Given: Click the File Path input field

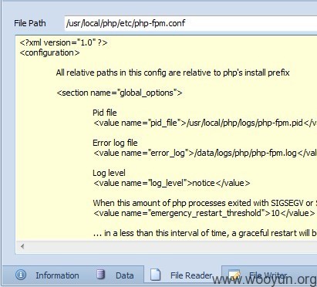Looking at the screenshot, I should [x=191, y=23].
